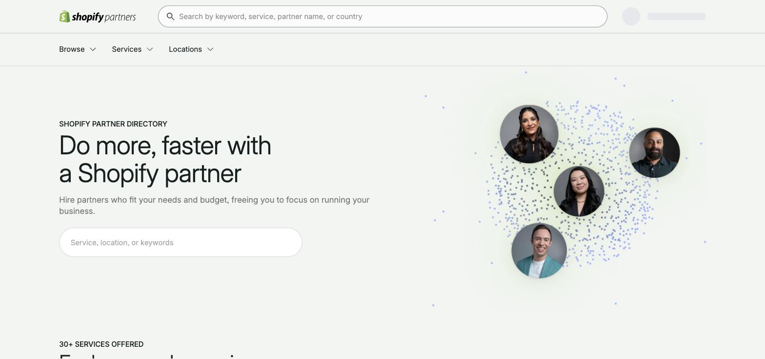Expand the Services dropdown menu
This screenshot has width=765, height=359.
point(133,49)
